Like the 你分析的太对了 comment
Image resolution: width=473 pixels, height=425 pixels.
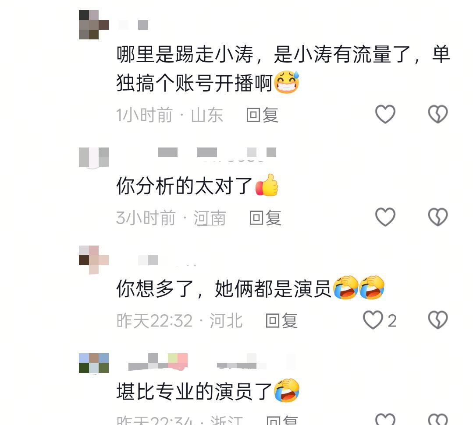coord(385,217)
